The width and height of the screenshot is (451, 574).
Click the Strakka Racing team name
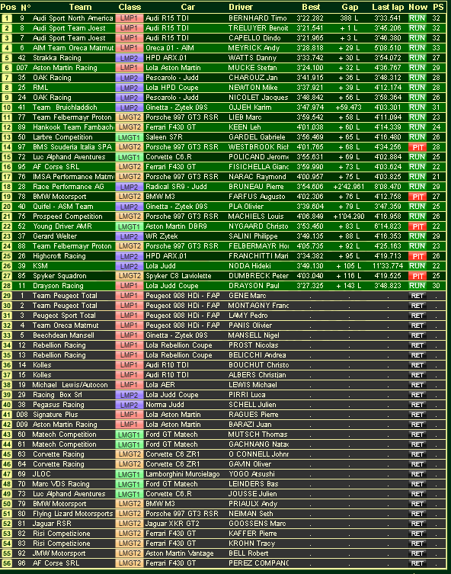click(56, 57)
